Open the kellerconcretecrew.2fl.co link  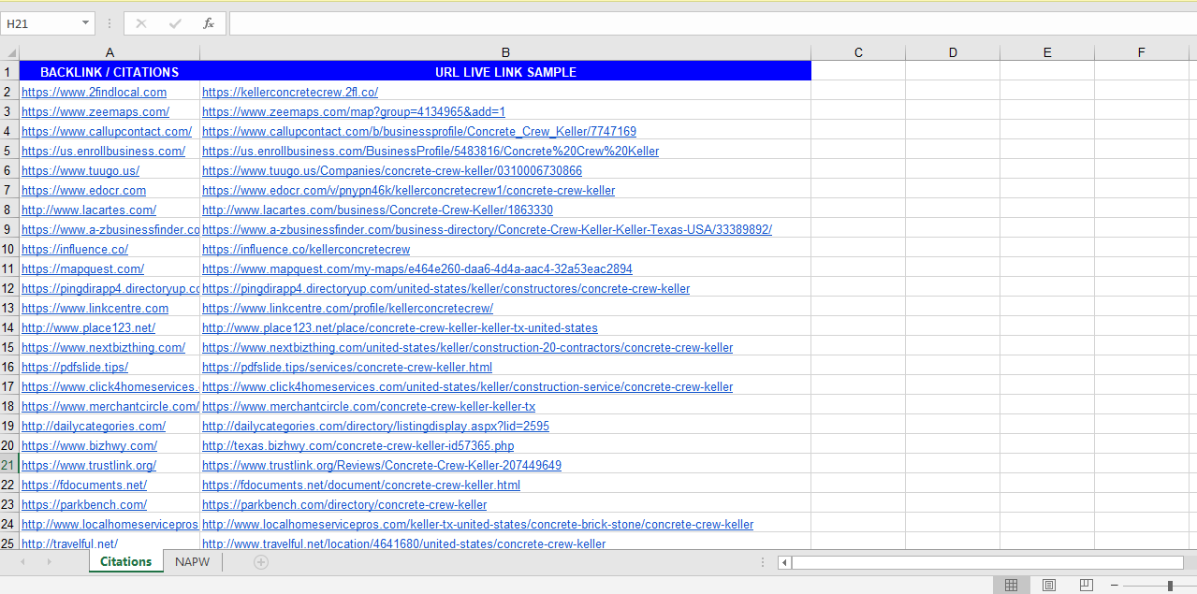[x=290, y=92]
